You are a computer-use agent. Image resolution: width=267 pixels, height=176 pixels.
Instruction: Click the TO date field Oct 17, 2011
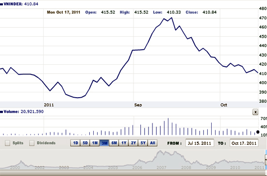pos(244,143)
